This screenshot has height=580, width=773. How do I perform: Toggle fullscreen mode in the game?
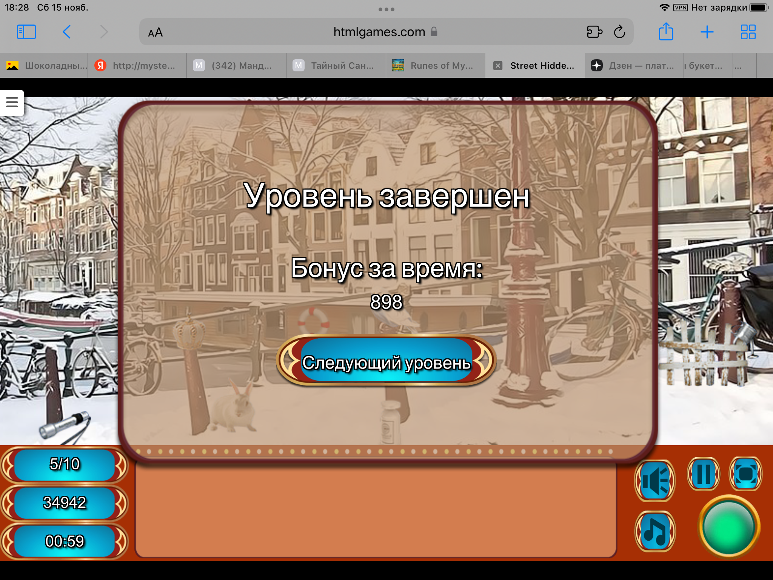click(745, 474)
